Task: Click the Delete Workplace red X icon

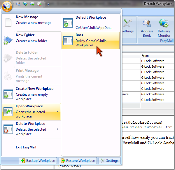Action: click(8, 129)
